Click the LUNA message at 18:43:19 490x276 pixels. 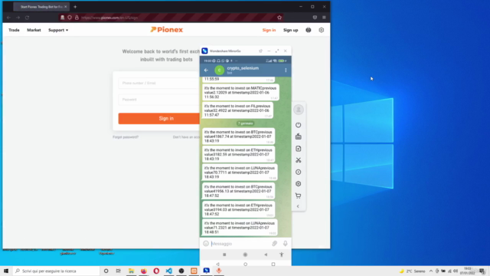(x=240, y=172)
